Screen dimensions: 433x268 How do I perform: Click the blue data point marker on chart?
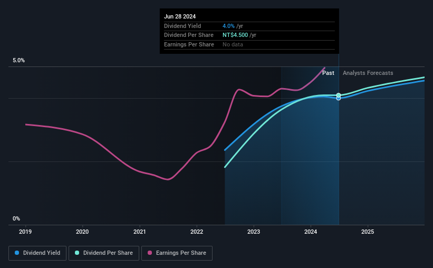tap(339, 98)
